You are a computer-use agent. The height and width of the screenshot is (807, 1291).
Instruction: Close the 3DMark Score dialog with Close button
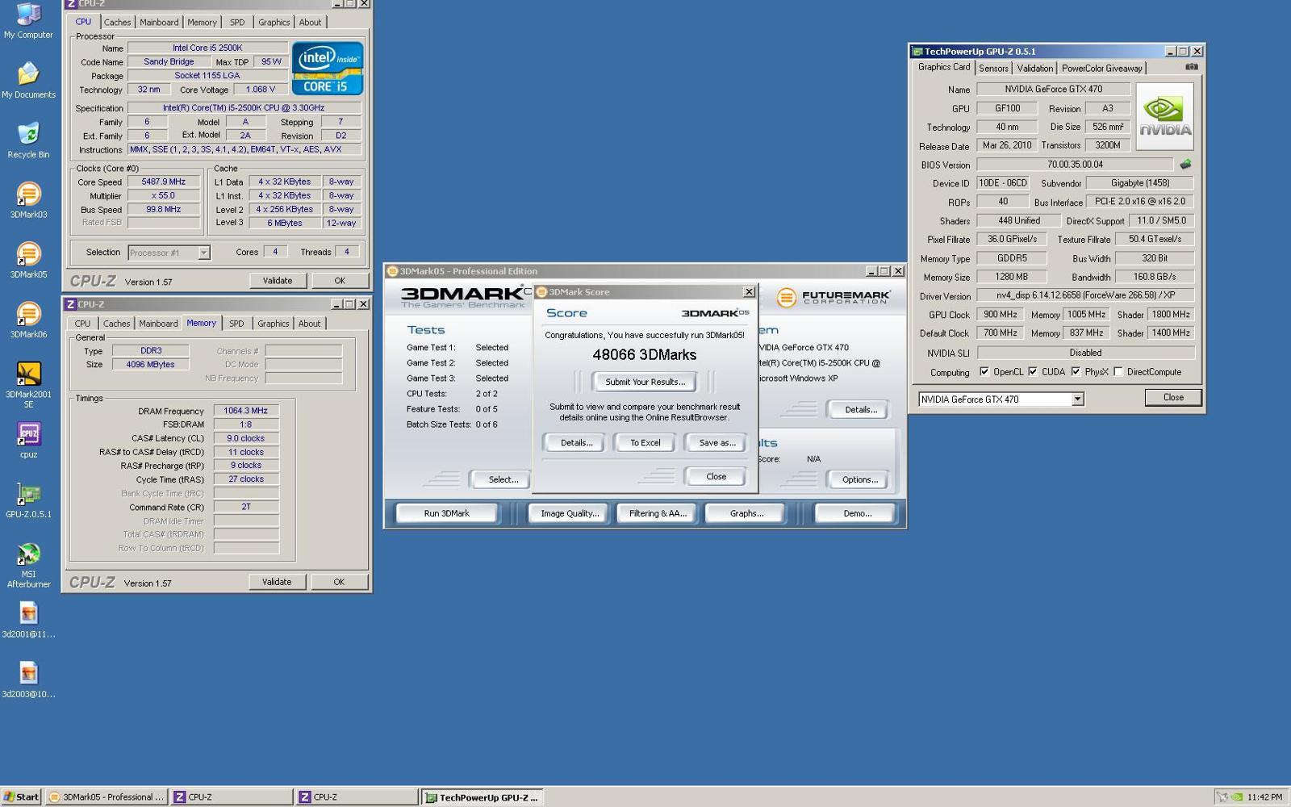pos(717,476)
